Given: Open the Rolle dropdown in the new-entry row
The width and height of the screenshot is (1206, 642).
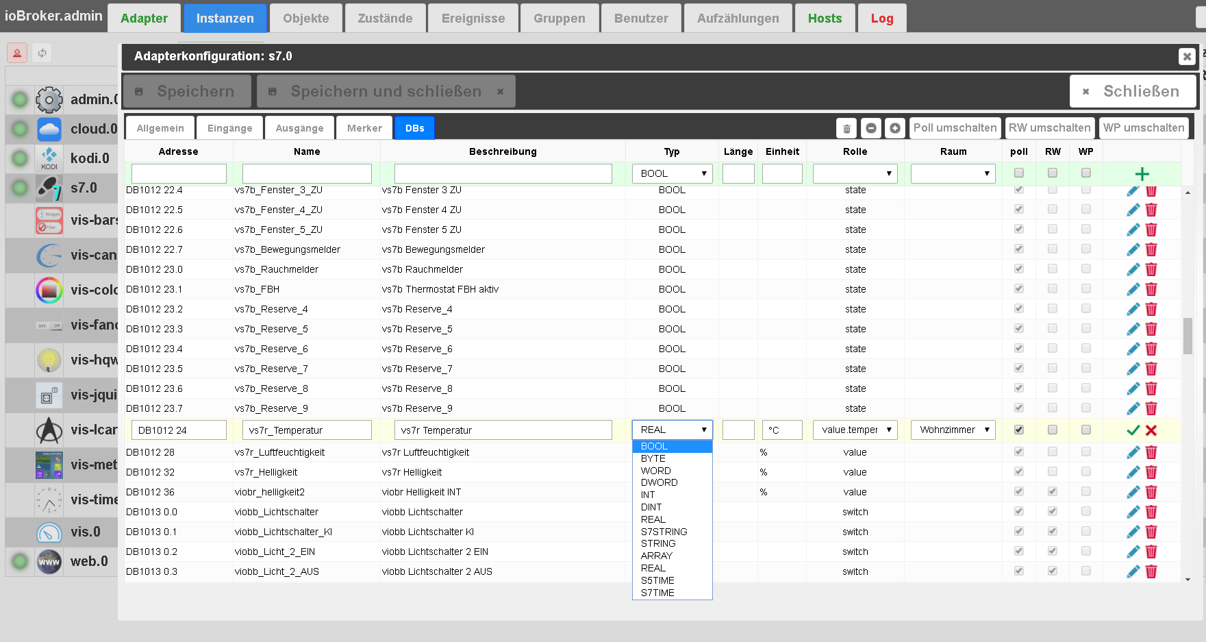Looking at the screenshot, I should click(855, 173).
